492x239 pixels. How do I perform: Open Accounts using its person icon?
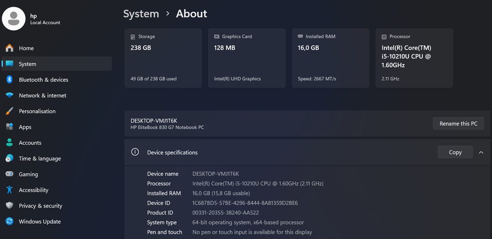pyautogui.click(x=9, y=143)
